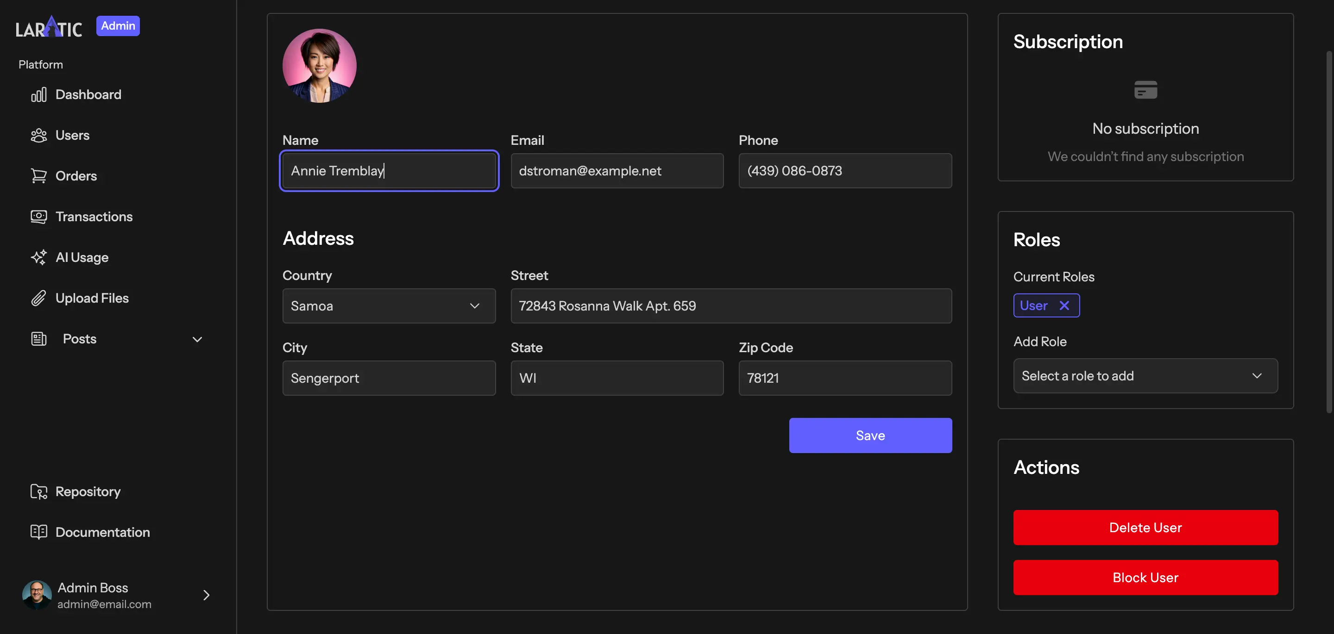Click the Orders shopping cart icon
1334x634 pixels.
(x=39, y=176)
